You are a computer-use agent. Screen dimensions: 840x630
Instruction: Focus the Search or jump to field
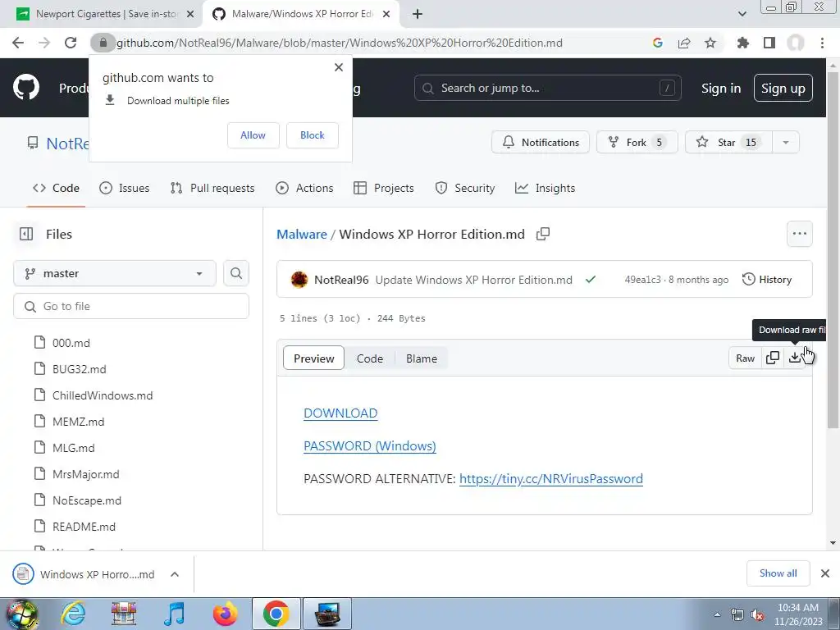pos(547,88)
